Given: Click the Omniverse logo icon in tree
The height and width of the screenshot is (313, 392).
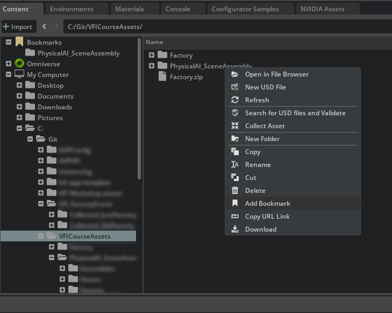Looking at the screenshot, I should click(x=19, y=64).
